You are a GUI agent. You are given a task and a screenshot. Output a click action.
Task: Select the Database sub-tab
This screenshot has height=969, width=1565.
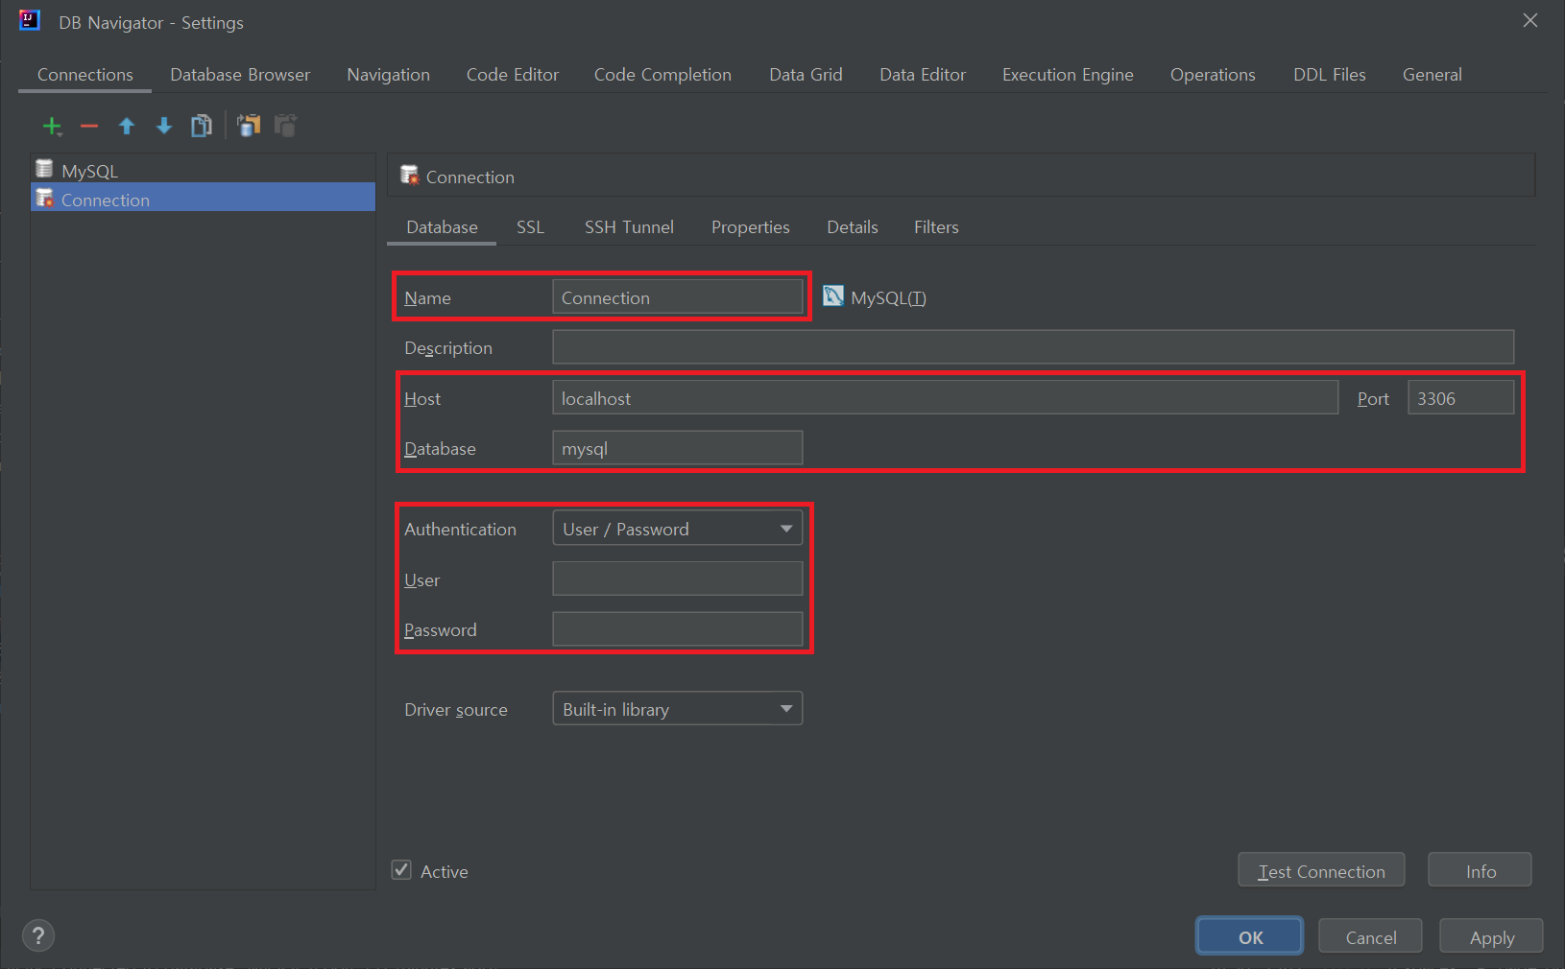[x=442, y=227]
